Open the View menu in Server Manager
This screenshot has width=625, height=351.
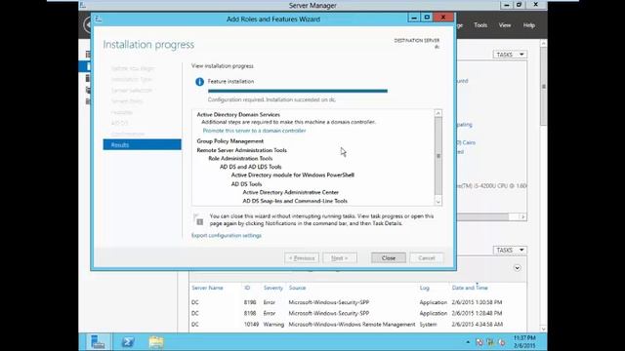(505, 25)
